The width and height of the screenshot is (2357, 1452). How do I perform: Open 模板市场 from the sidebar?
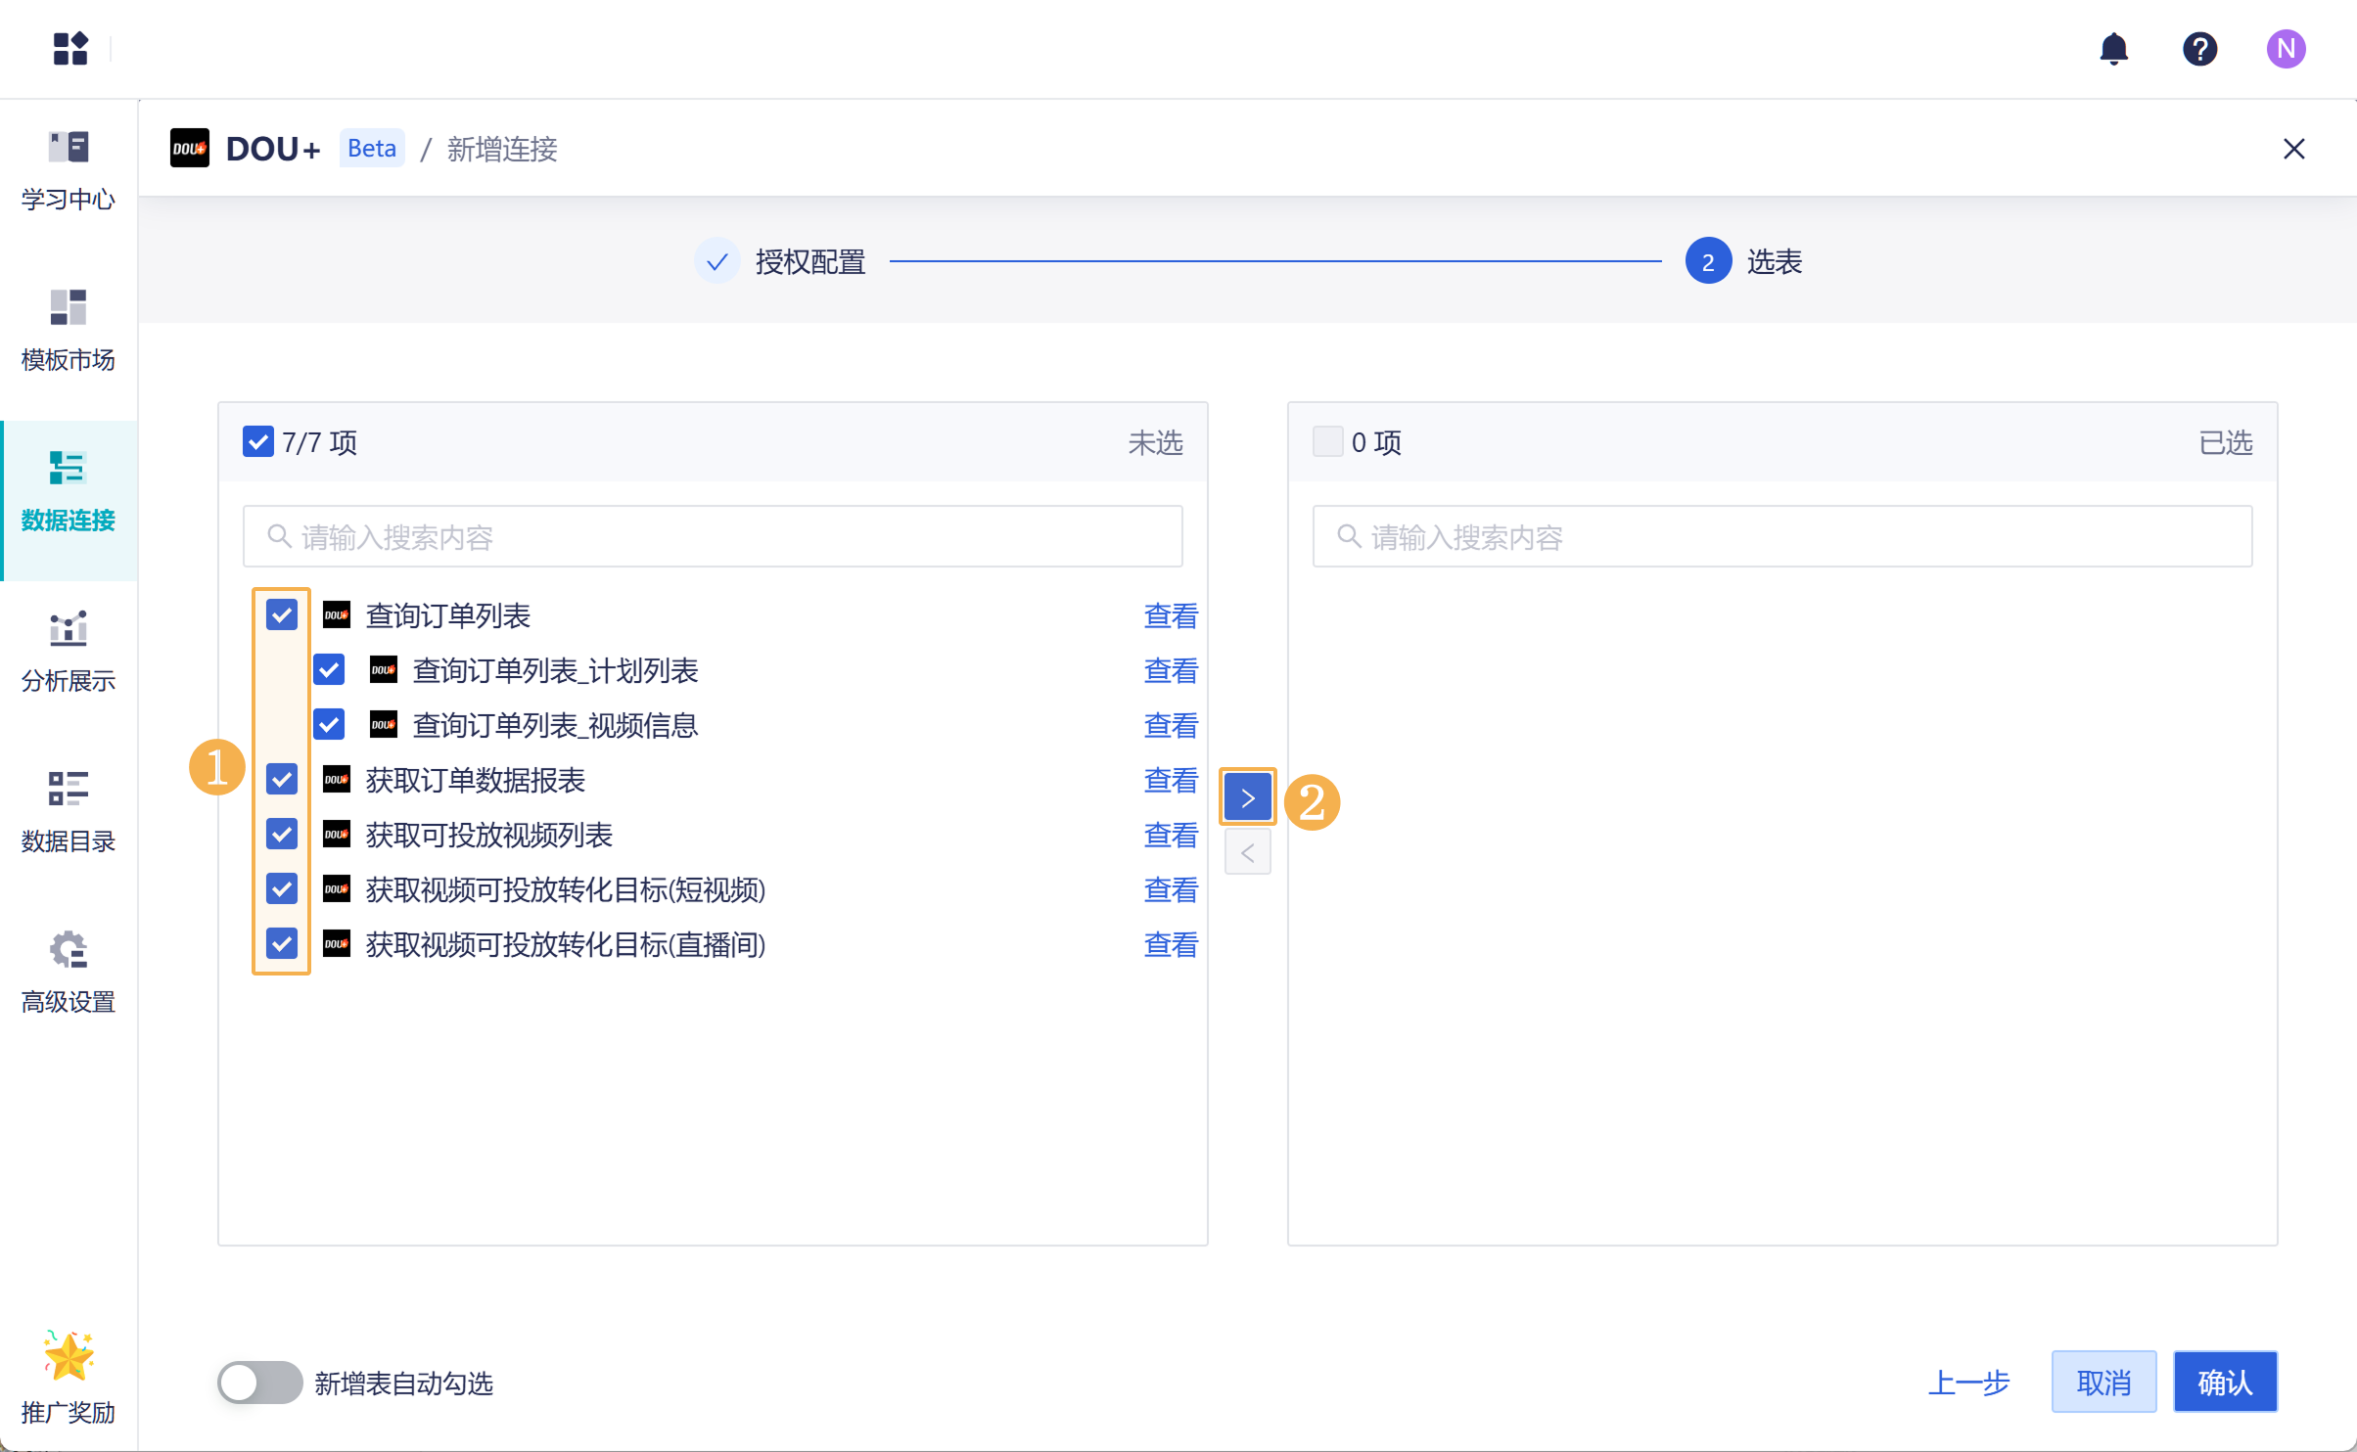(68, 331)
